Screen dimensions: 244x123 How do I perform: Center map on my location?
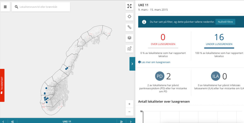click(129, 17)
